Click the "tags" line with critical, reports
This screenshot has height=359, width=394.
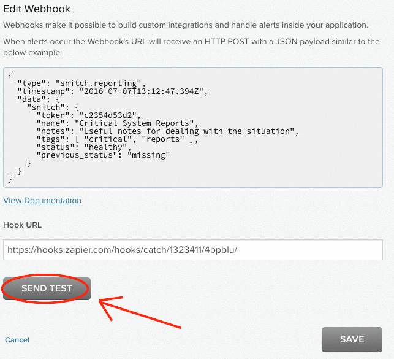click(118, 139)
